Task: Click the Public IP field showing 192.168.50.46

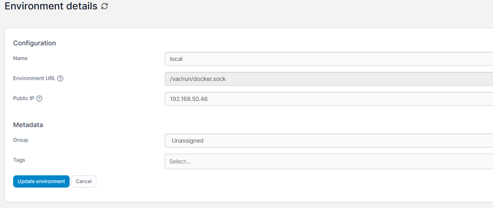Action: (329, 99)
